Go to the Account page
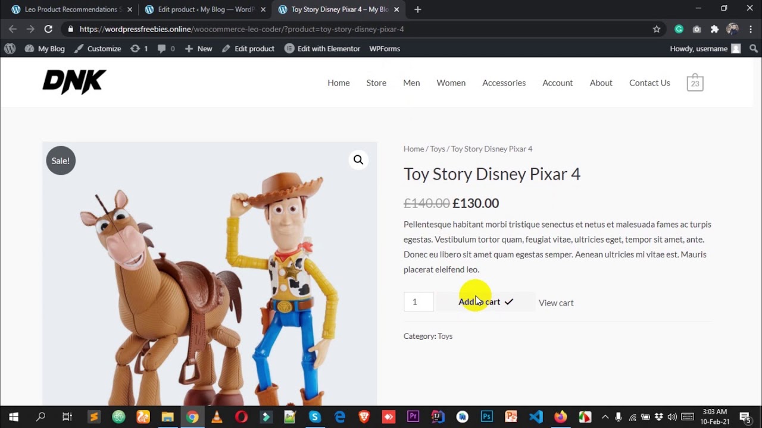Viewport: 762px width, 428px height. coord(557,83)
